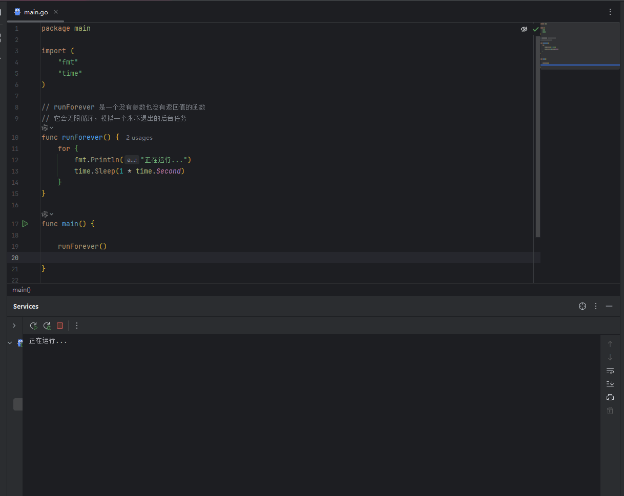Click the '2 usages' hint above runForever
Screen dimensions: 624x496
pyautogui.click(x=139, y=137)
